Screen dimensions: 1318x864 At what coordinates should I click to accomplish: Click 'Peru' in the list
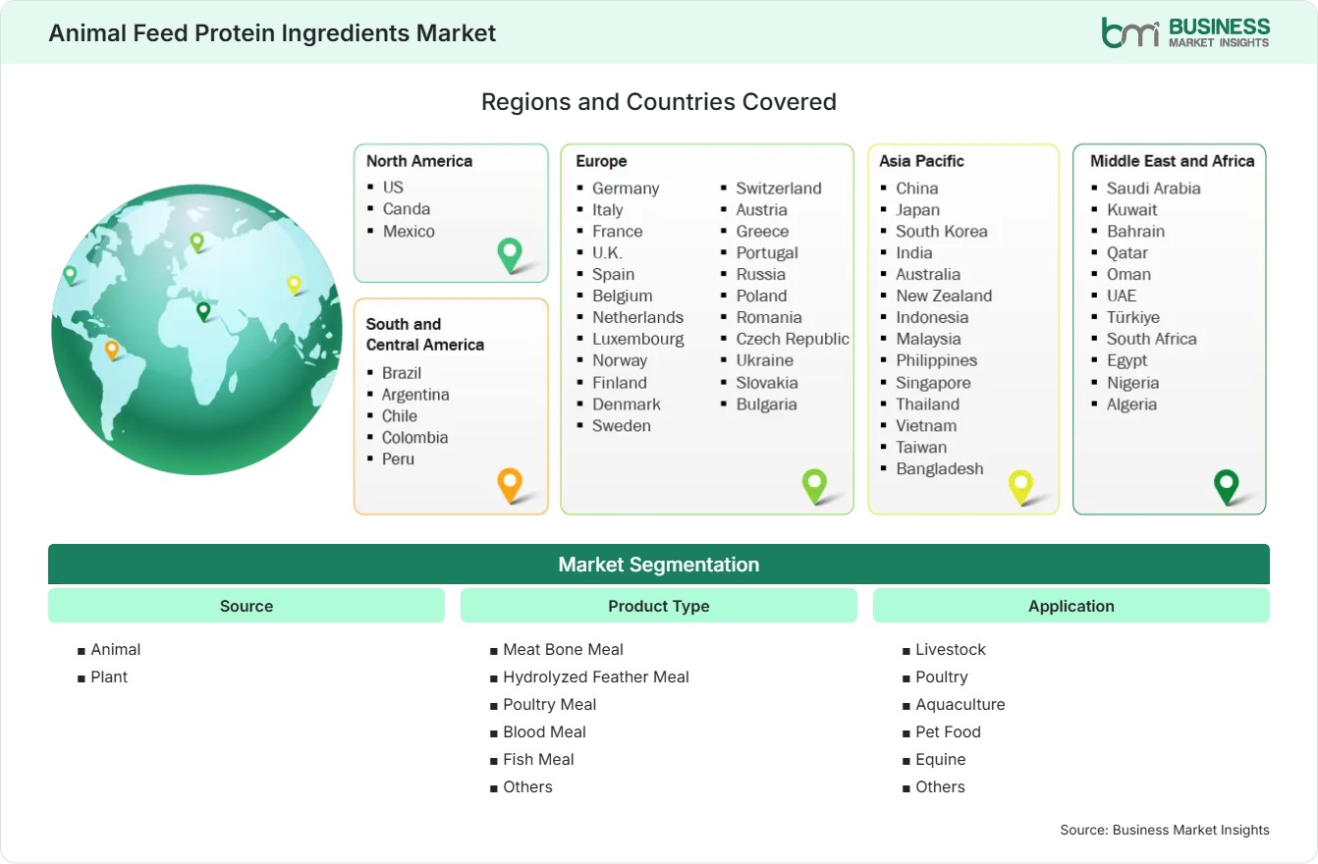pyautogui.click(x=398, y=459)
